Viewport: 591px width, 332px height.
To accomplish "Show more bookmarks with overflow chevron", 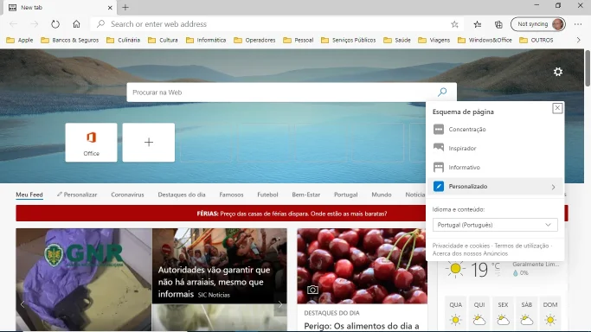I will [x=579, y=40].
